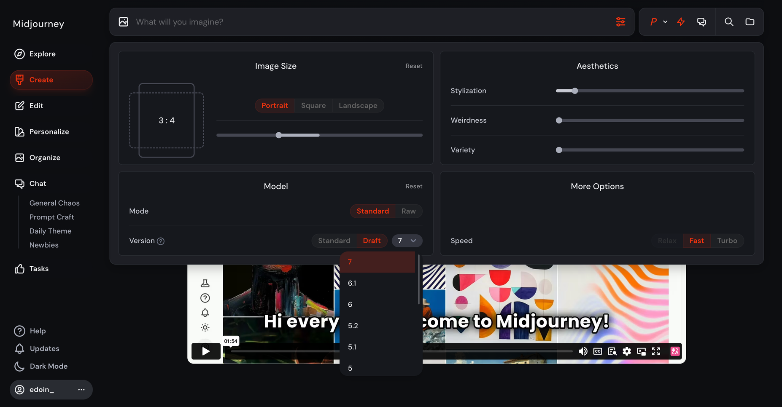The width and height of the screenshot is (782, 407).
Task: Toggle the lightning bolt fast mode icon
Action: pyautogui.click(x=681, y=22)
